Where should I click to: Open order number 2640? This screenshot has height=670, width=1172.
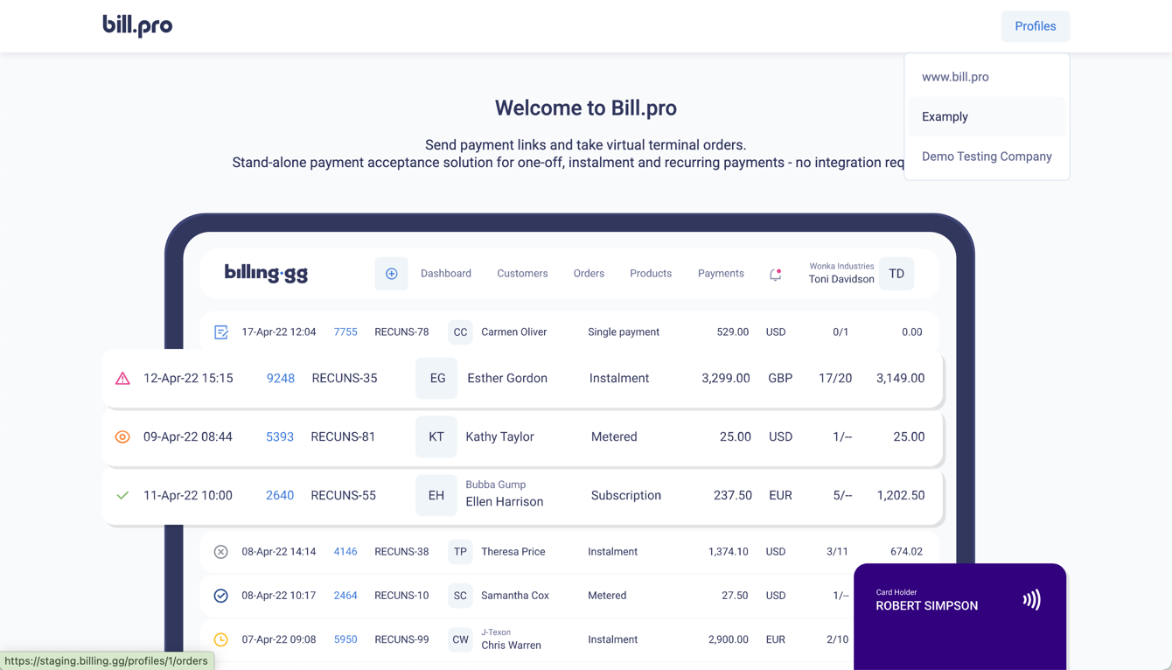[280, 495]
